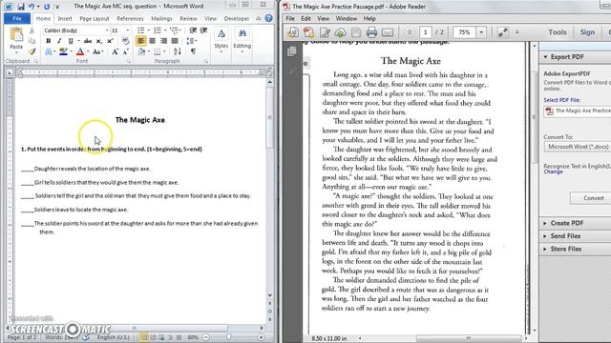Apply the red font color
The width and height of the screenshot is (611, 343).
(80, 51)
